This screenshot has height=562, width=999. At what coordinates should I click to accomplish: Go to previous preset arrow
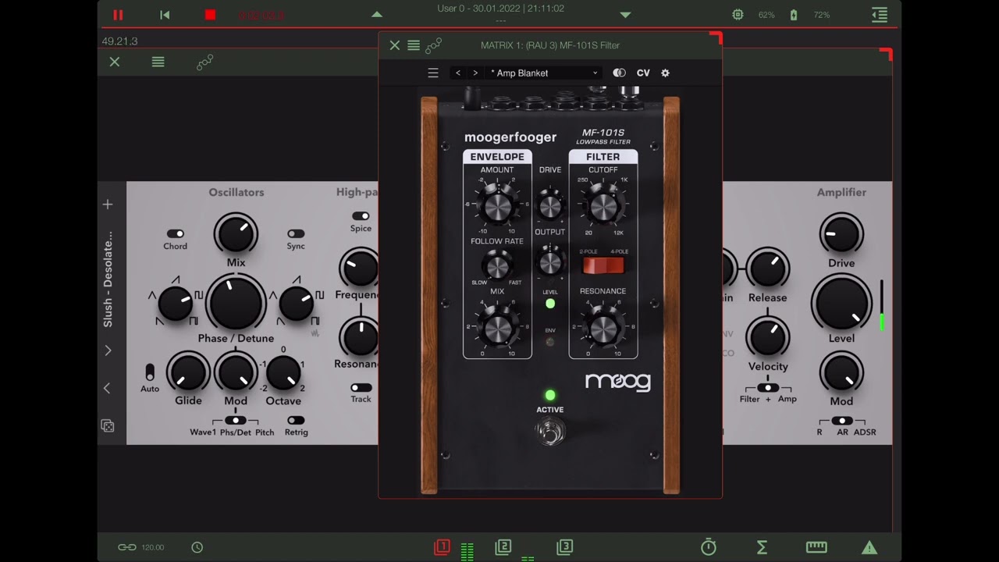(x=458, y=73)
